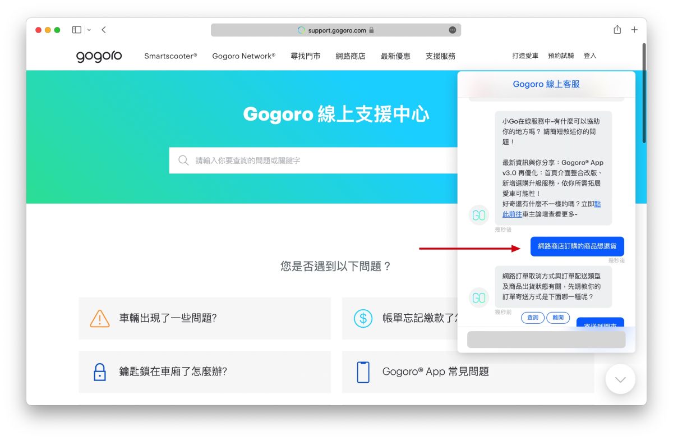Click the Gogoro logo
Image resolution: width=673 pixels, height=440 pixels.
coord(99,56)
